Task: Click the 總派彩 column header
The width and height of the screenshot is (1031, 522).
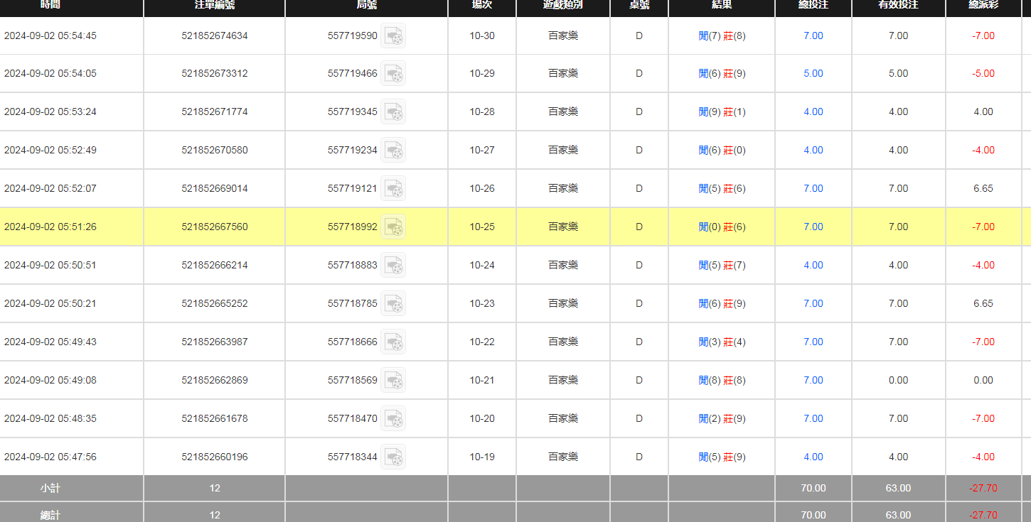Action: [x=983, y=6]
